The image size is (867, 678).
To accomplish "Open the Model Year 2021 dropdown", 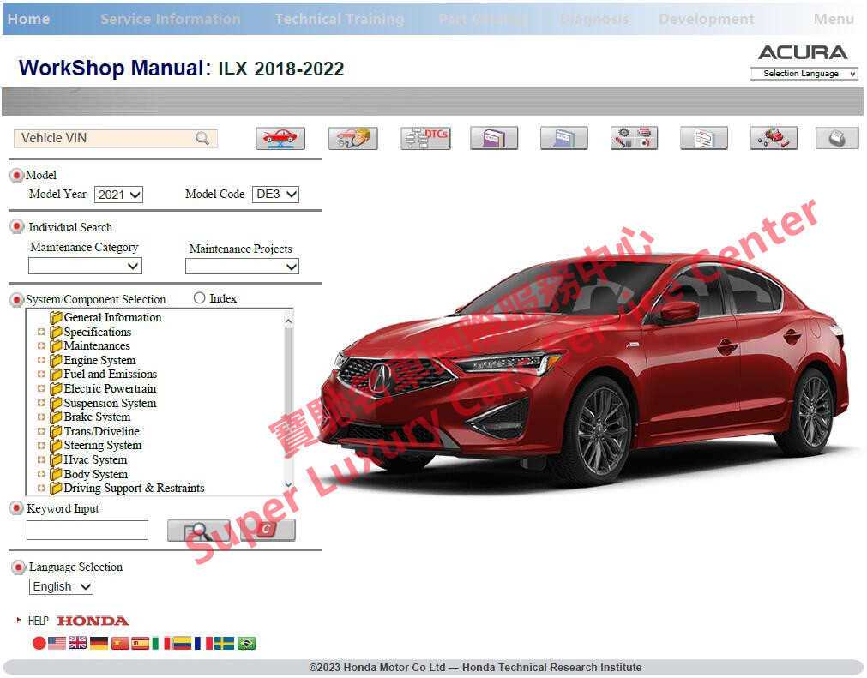I will click(119, 195).
